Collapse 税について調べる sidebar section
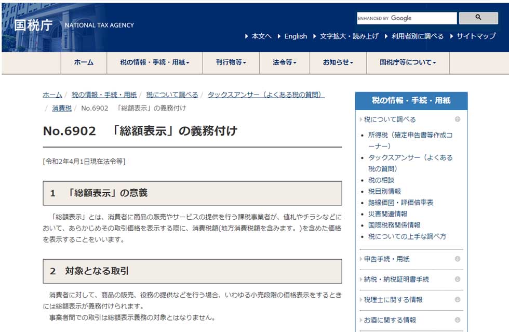The image size is (509, 332). [390, 119]
